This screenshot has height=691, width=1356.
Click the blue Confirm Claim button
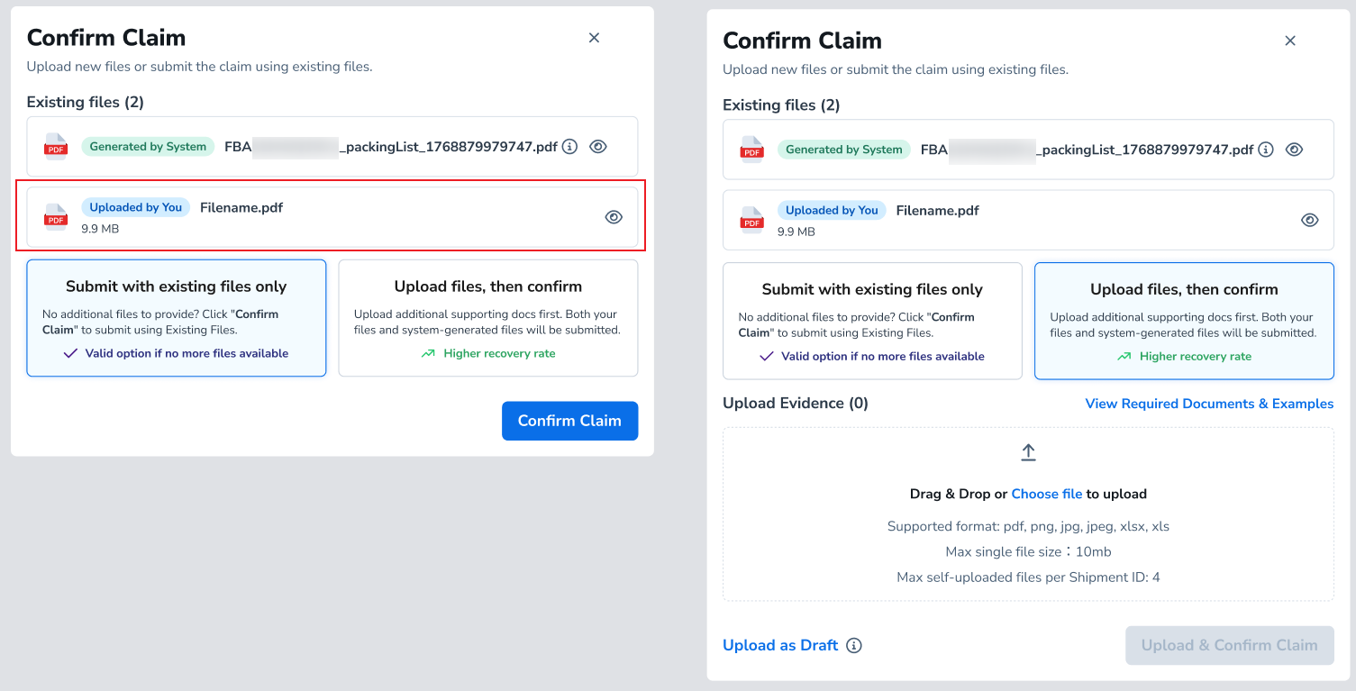[569, 421]
